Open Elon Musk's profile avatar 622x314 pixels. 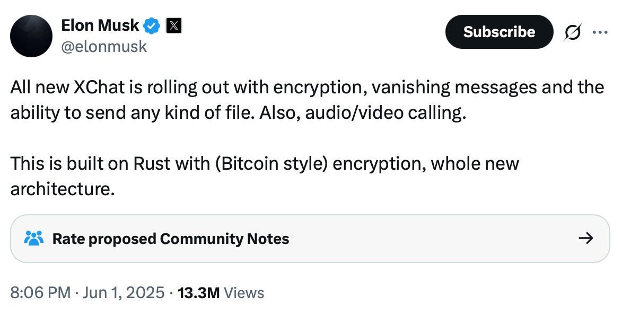(x=31, y=36)
